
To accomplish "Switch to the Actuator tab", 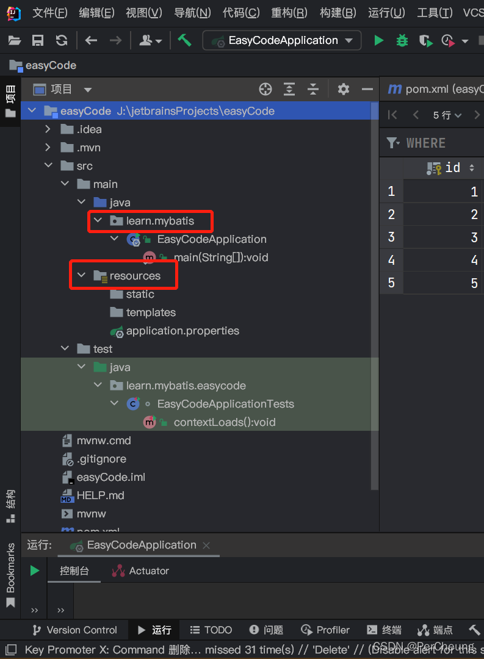I will (x=140, y=571).
